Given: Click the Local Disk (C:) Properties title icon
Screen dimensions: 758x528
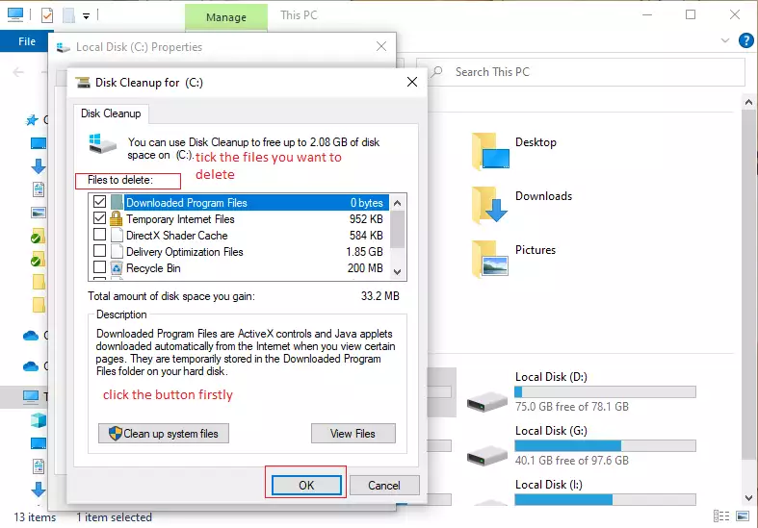Looking at the screenshot, I should click(x=64, y=47).
